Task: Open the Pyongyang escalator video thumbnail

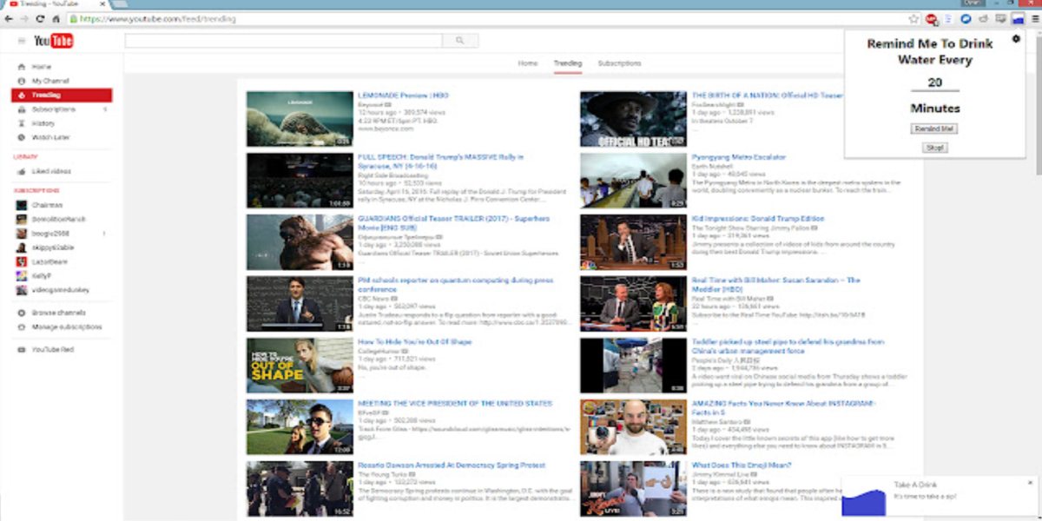Action: (633, 181)
